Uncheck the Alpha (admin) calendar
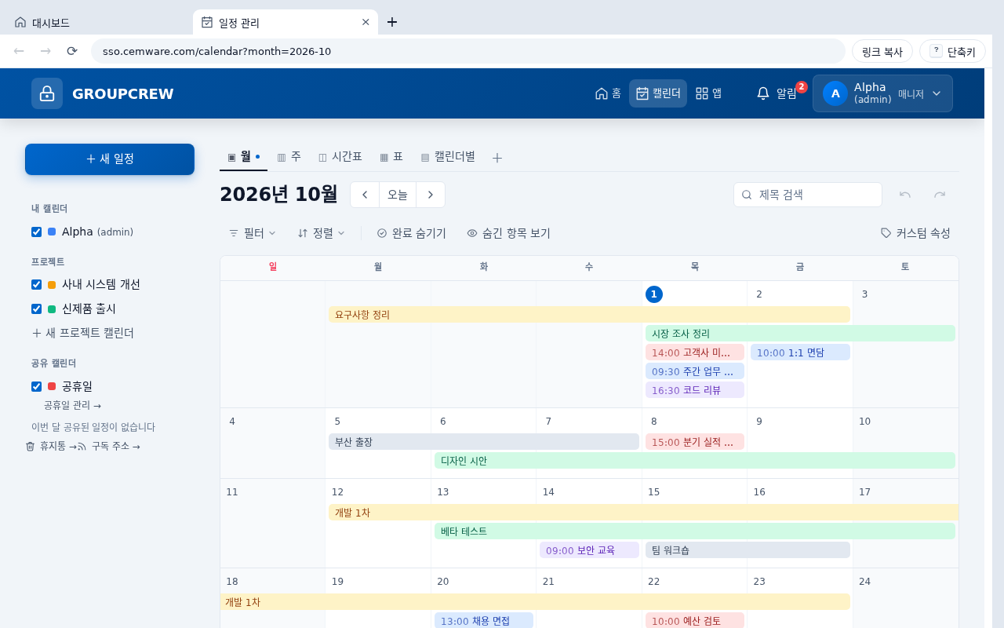This screenshot has height=628, width=1004. tap(36, 232)
